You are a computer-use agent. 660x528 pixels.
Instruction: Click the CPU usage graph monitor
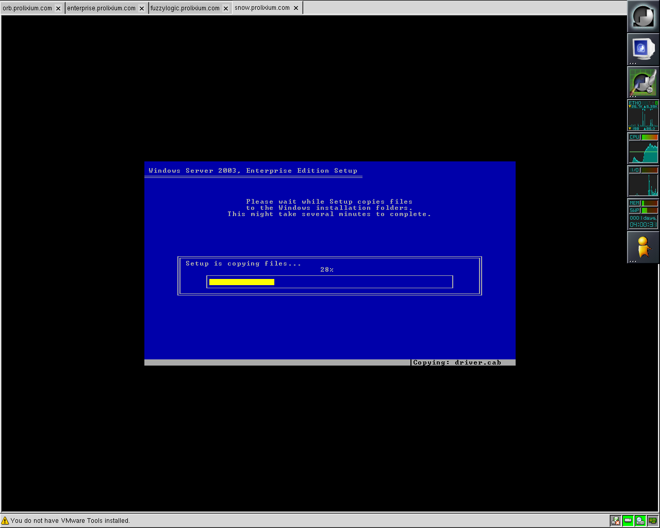pyautogui.click(x=643, y=148)
